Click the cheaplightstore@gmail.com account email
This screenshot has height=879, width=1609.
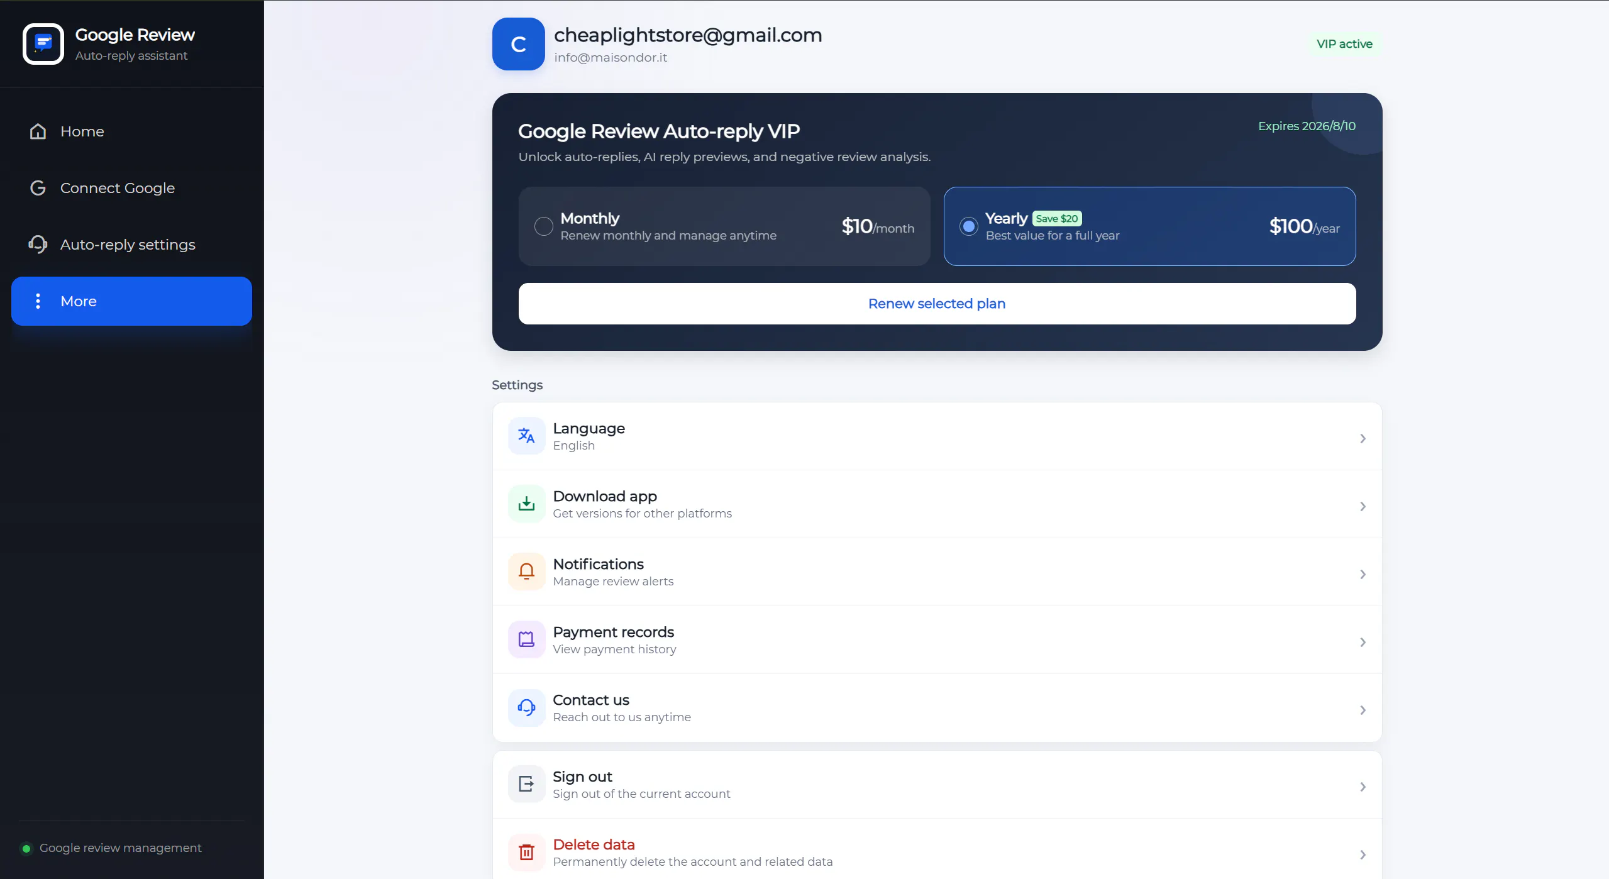[688, 35]
